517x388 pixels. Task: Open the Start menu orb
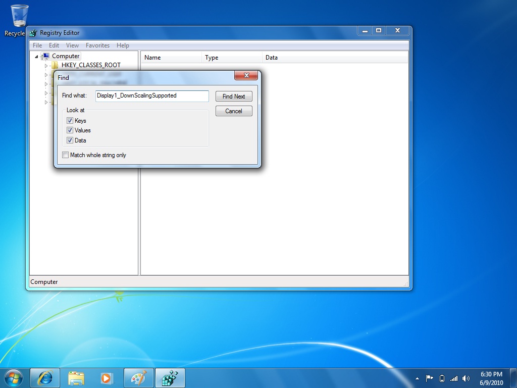pos(13,377)
